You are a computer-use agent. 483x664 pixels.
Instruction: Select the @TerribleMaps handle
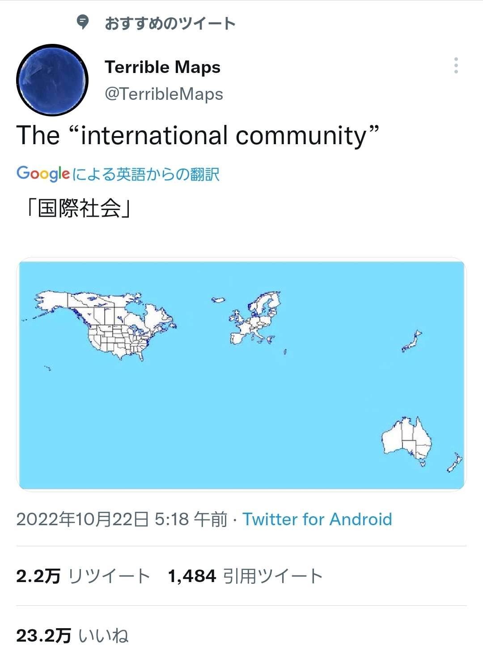(x=164, y=94)
